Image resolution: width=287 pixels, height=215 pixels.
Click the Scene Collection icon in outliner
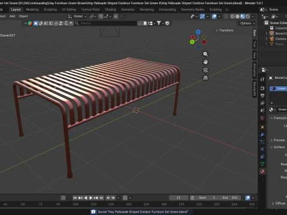[x=267, y=23]
